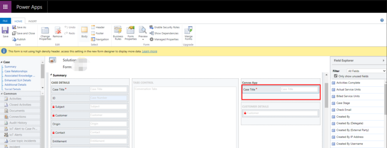The height and width of the screenshot is (148, 387).
Task: Select Case Title field in Canvas App section
Action: tap(281, 90)
